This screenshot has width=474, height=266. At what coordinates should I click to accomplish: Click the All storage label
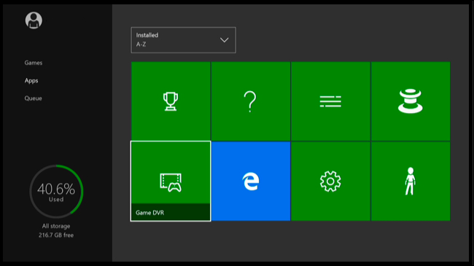(x=56, y=226)
